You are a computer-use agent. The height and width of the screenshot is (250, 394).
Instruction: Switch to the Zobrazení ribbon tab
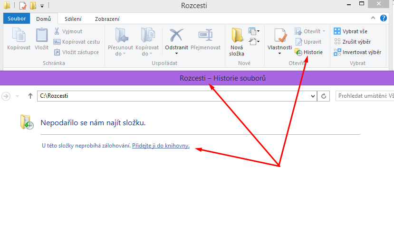(107, 19)
